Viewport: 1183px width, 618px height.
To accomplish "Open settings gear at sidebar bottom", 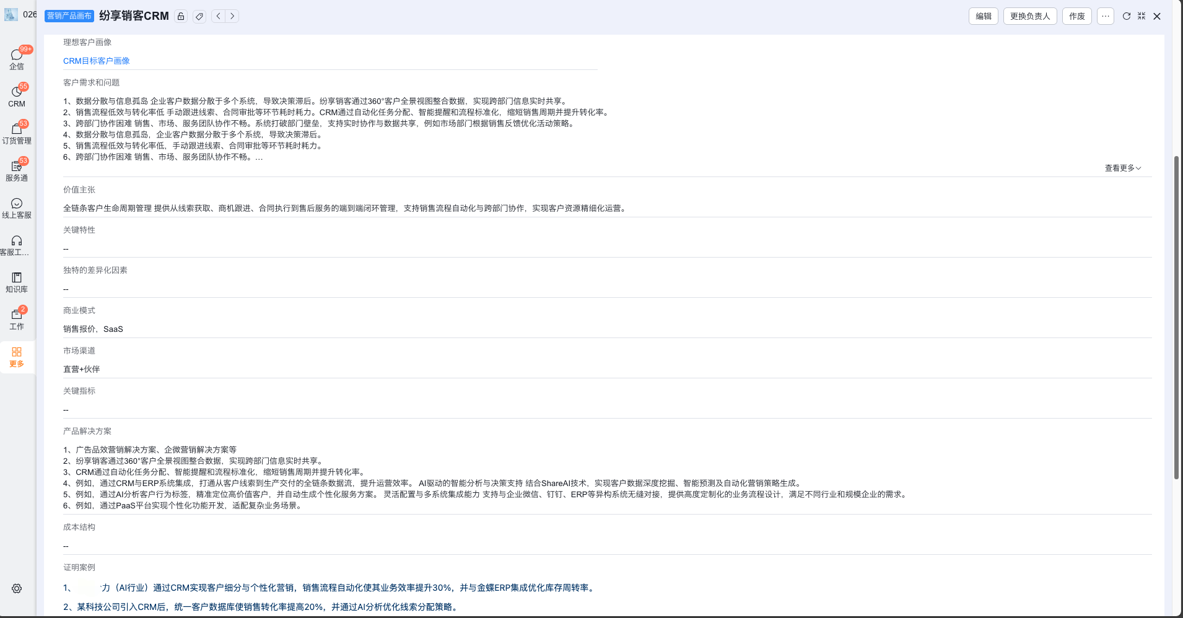I will click(x=17, y=588).
